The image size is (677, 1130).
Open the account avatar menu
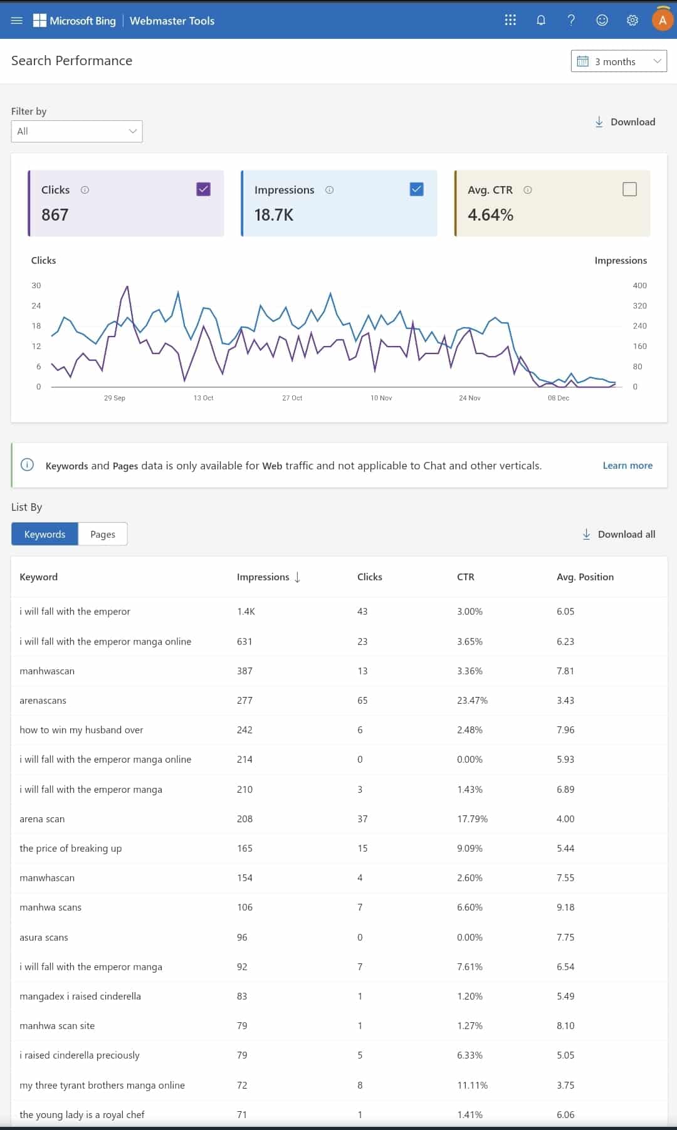[x=662, y=20]
